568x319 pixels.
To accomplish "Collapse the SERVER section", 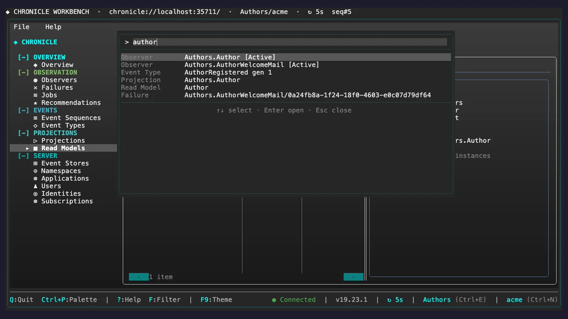I will click(24, 156).
